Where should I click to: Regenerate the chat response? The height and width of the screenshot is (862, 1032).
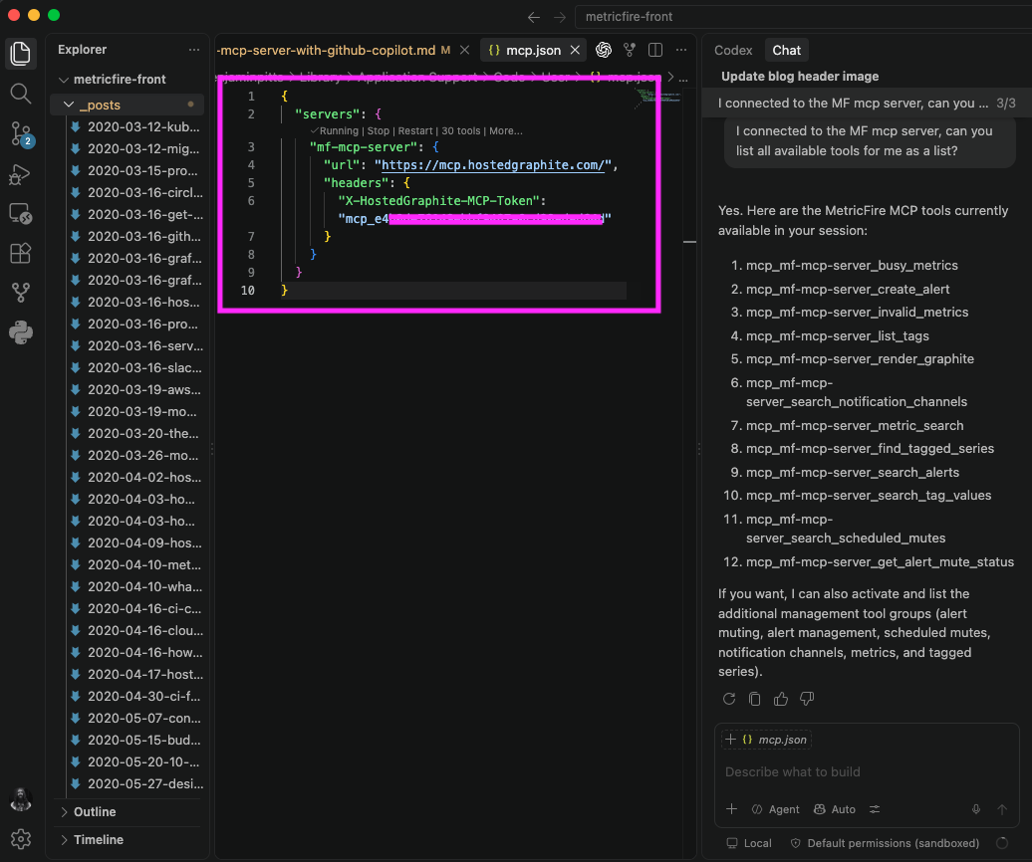pos(729,699)
